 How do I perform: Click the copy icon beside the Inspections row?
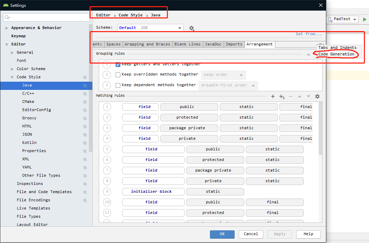pyautogui.click(x=85, y=184)
